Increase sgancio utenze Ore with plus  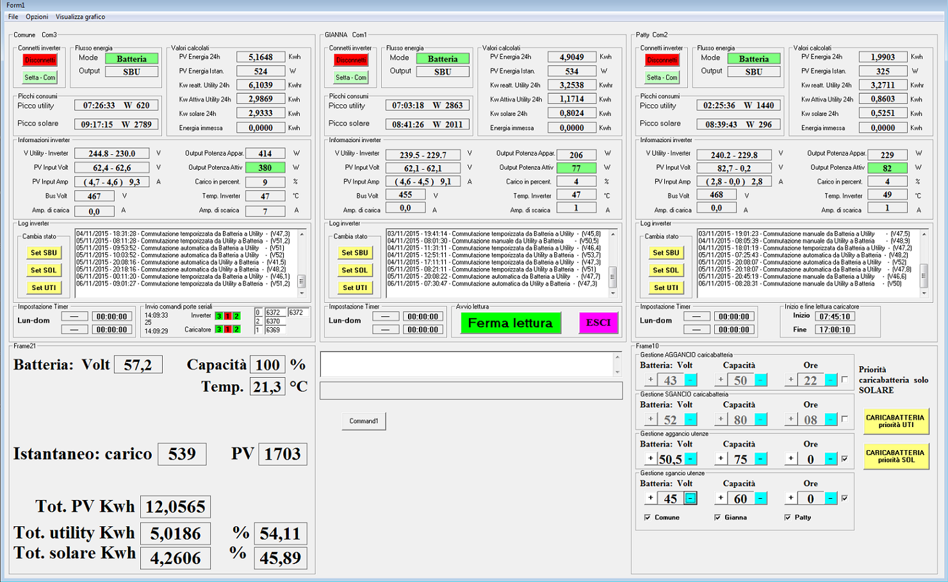[x=791, y=498]
